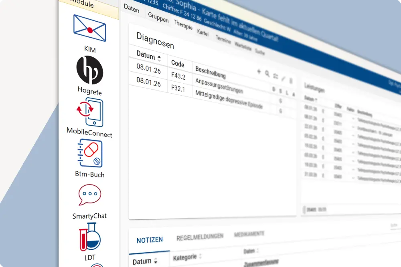Open the LDT laboratory module
The height and width of the screenshot is (267, 401).
(90, 241)
